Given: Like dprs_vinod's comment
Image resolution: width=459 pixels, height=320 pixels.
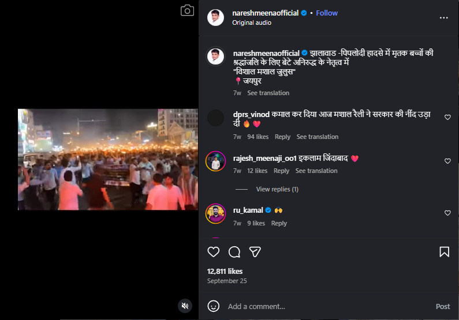Looking at the screenshot, I should point(447,117).
